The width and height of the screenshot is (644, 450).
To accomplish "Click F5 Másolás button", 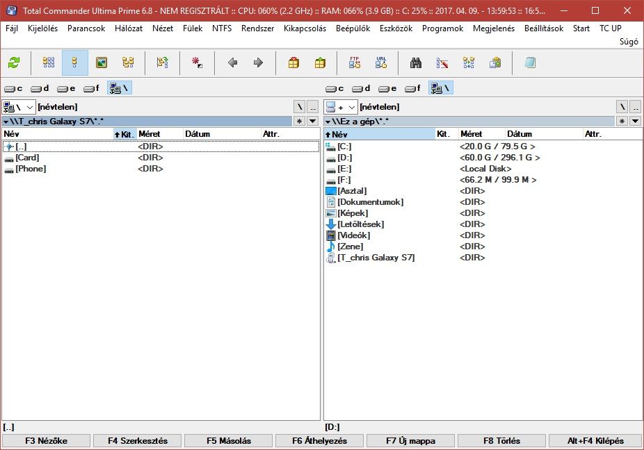I will (228, 441).
